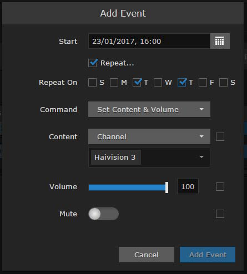Viewport: 247px width, 274px height.
Task: Click the Add Event dialog title
Action: (x=123, y=13)
